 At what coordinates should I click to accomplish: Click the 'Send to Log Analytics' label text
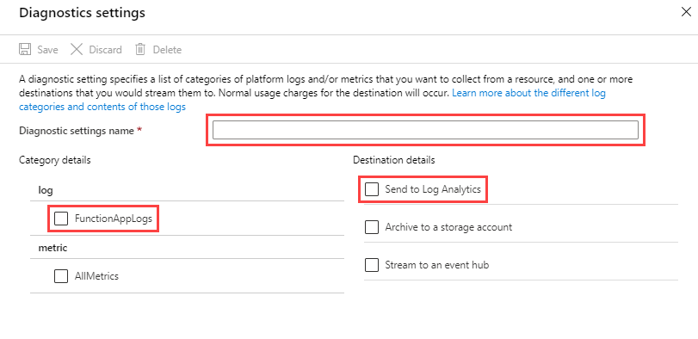[433, 189]
